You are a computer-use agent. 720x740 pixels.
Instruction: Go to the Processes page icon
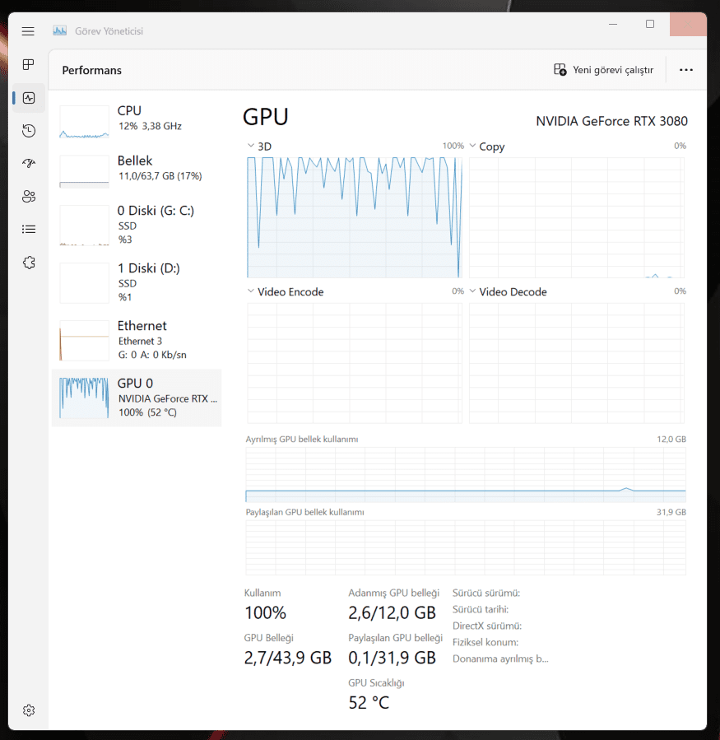(x=28, y=65)
